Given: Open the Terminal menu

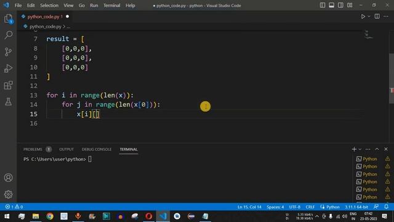Looking at the screenshot, I should pos(112,6).
